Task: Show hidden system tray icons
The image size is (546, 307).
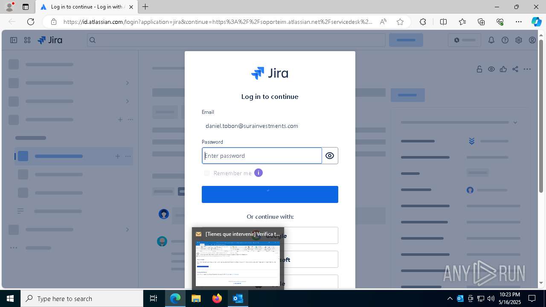Action: [450, 298]
